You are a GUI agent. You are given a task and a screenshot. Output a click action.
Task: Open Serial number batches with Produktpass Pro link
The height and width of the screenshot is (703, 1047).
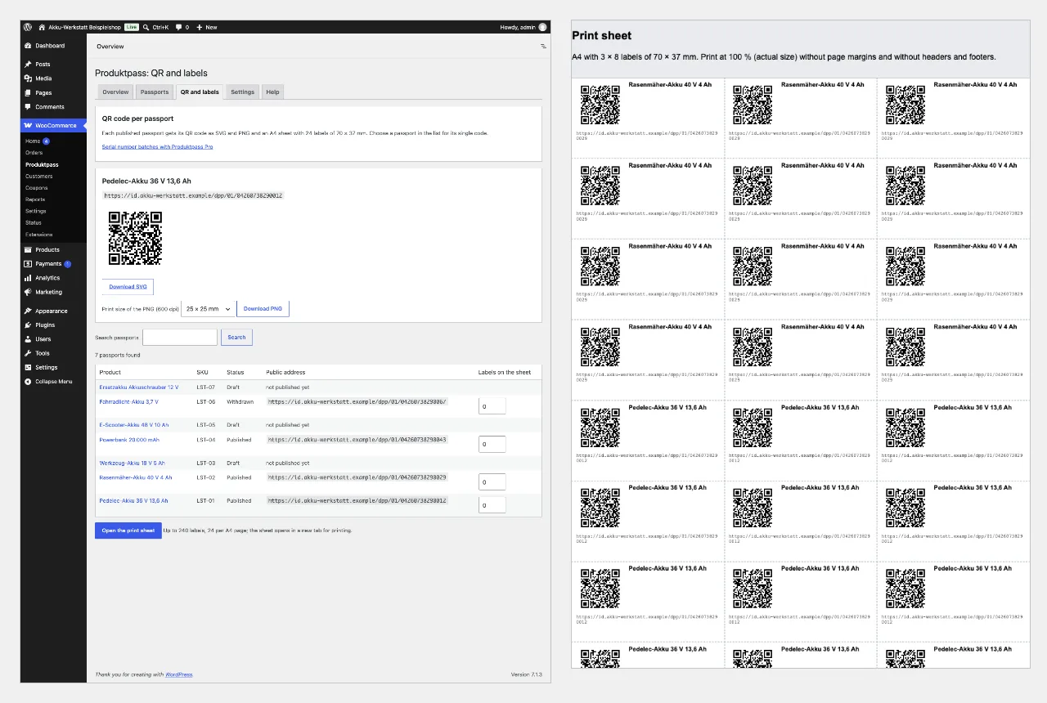(x=157, y=146)
